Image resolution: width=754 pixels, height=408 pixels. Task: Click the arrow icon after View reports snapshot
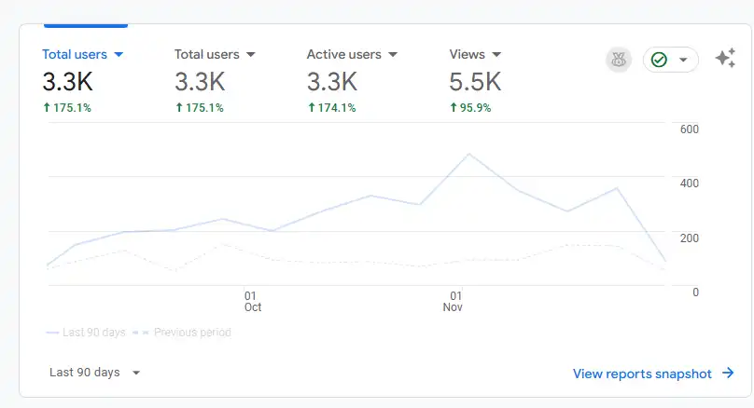pyautogui.click(x=729, y=374)
